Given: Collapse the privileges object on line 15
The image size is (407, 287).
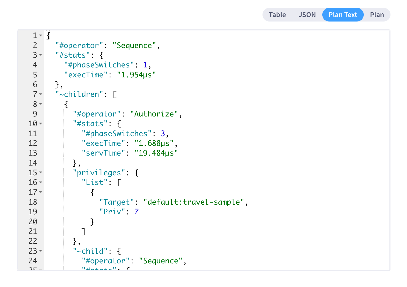Looking at the screenshot, I should pos(41,173).
